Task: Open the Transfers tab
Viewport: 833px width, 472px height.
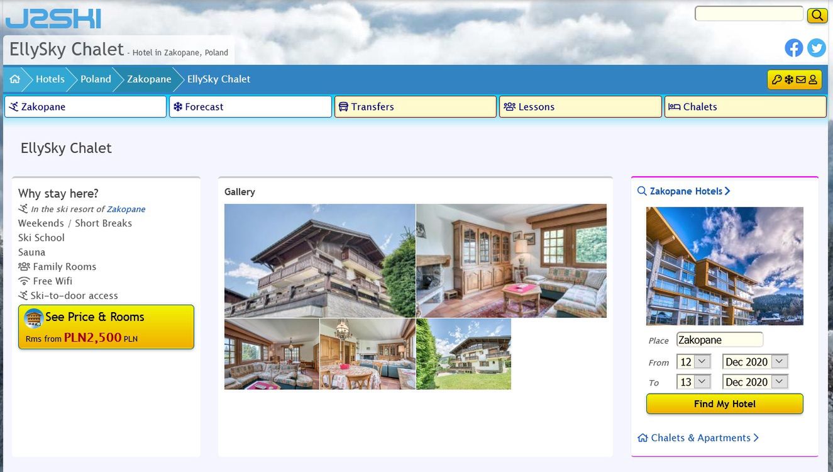Action: (x=416, y=107)
